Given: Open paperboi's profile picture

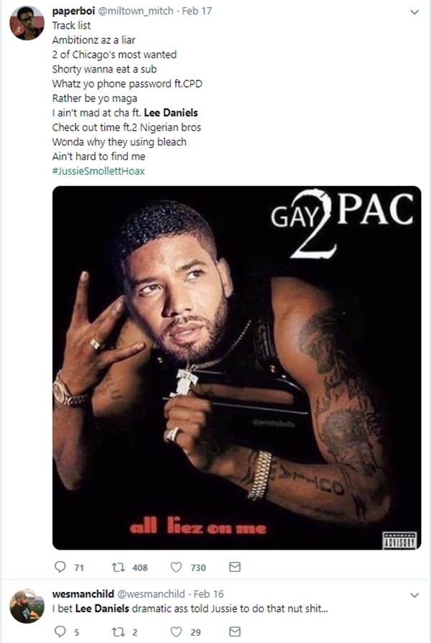Looking at the screenshot, I should (x=27, y=23).
